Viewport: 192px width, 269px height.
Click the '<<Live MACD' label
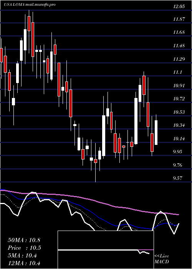(162, 259)
